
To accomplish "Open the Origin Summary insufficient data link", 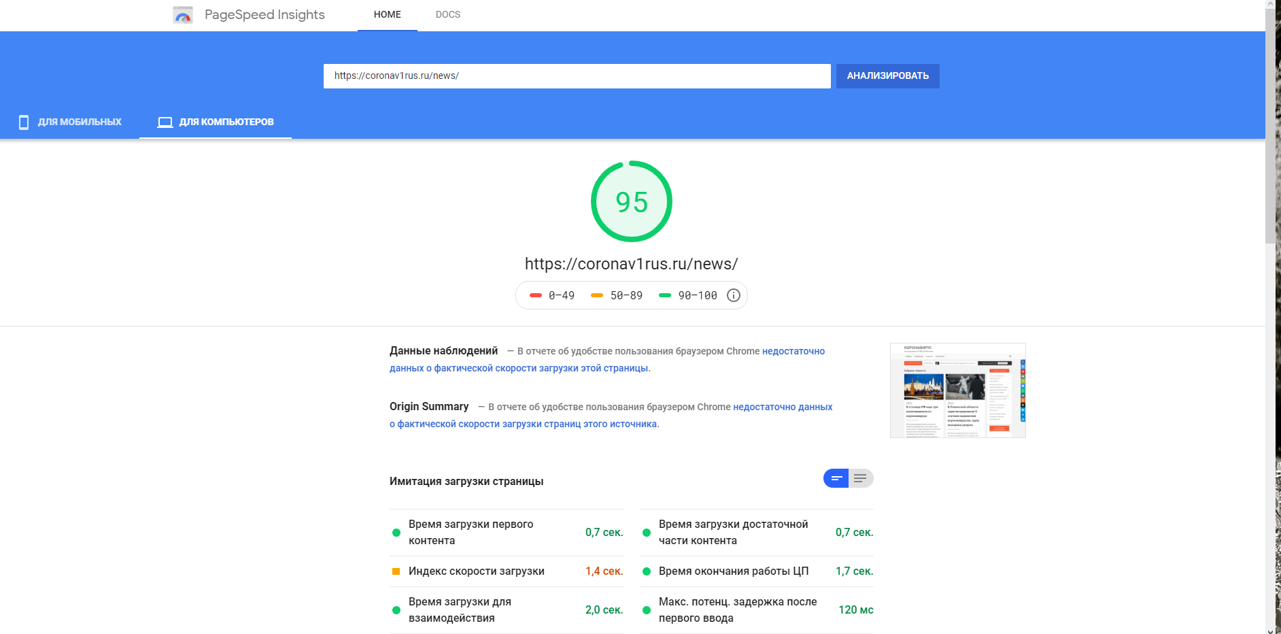I will tap(611, 416).
